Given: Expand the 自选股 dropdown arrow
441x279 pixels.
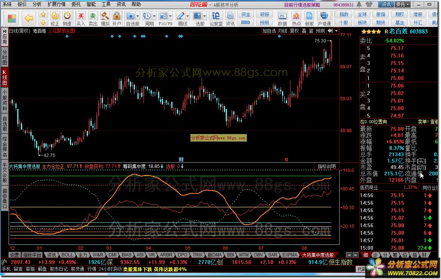Looking at the screenshot, I should [138, 16].
